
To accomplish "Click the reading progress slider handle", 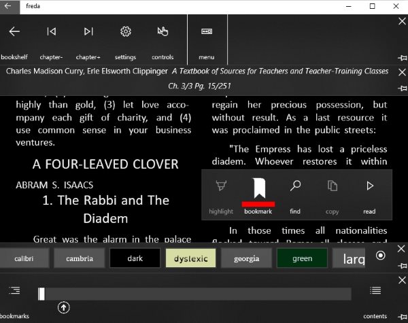I will [41, 294].
